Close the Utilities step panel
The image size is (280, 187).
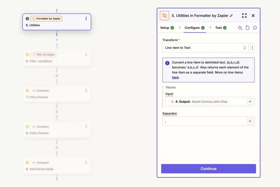(253, 16)
